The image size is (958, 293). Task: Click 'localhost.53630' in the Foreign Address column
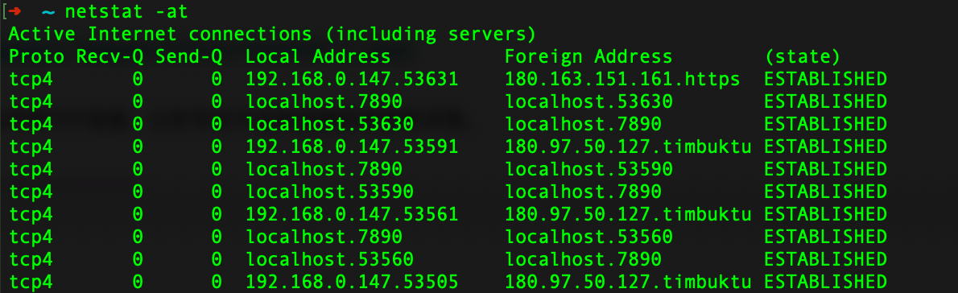pos(588,102)
